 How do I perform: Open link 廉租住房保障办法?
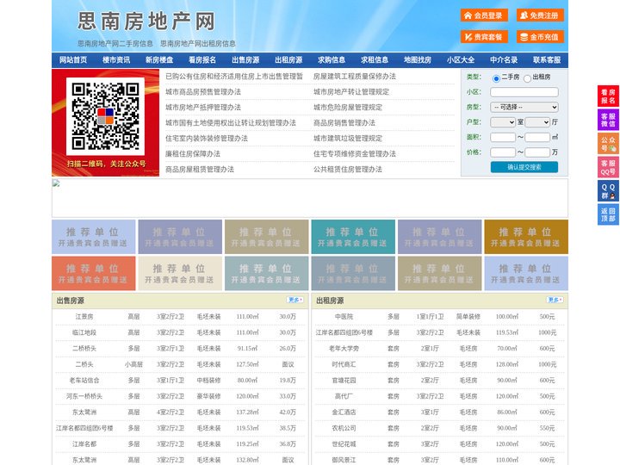pyautogui.click(x=193, y=154)
